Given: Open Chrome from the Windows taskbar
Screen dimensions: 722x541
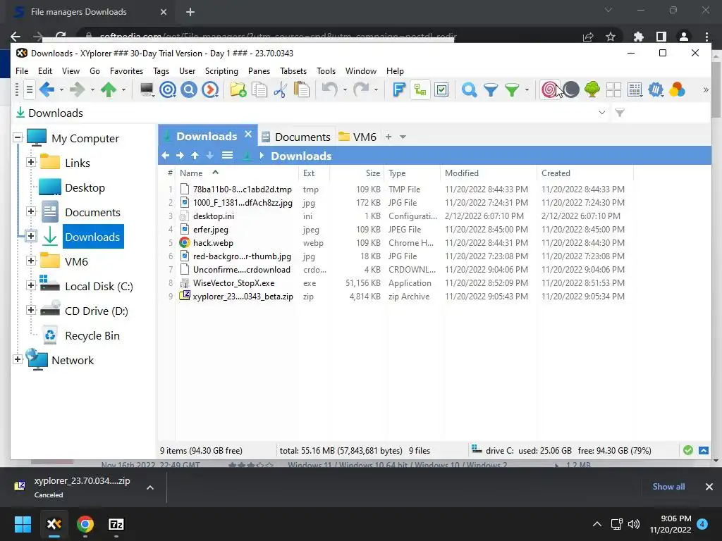Looking at the screenshot, I should click(85, 524).
